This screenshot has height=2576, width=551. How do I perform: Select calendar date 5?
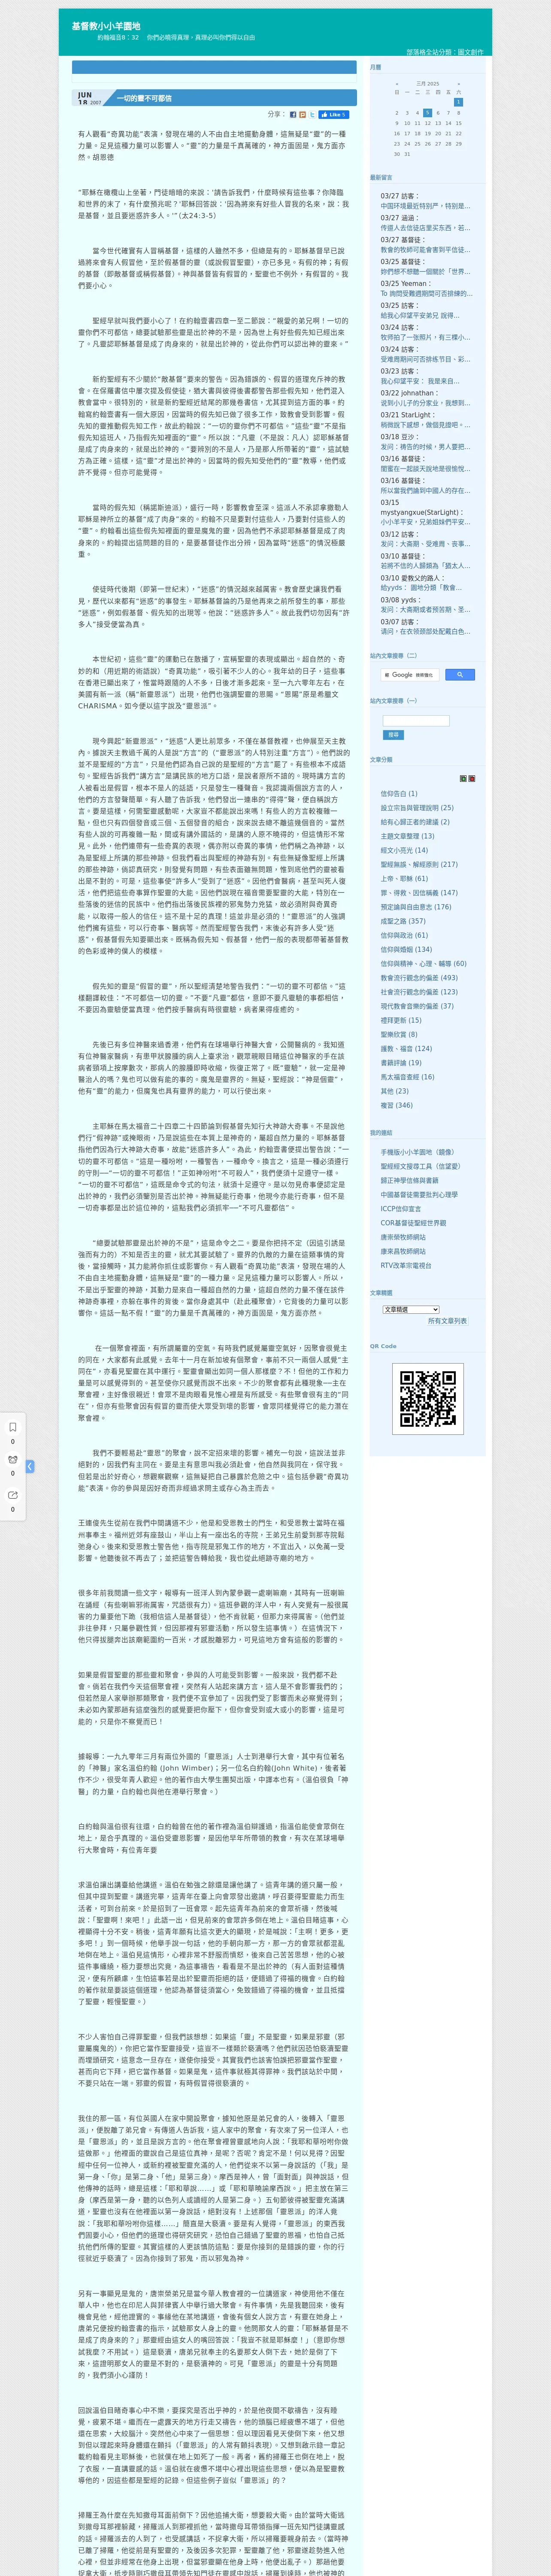[427, 113]
